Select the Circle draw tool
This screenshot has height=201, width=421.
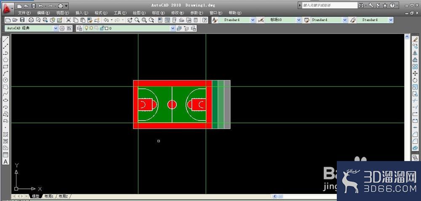5,80
